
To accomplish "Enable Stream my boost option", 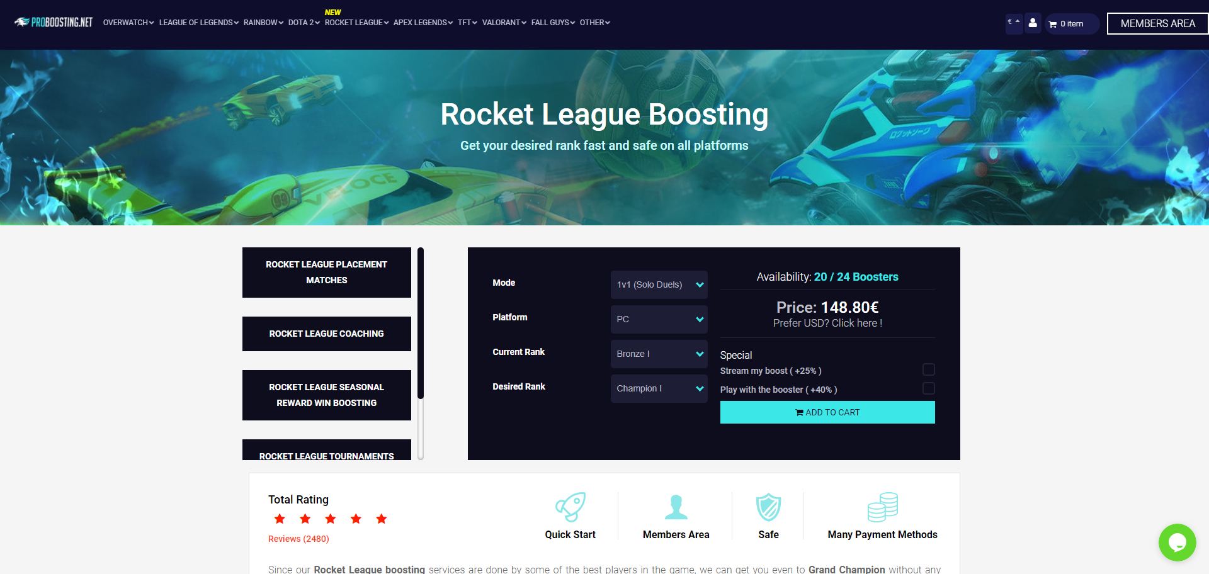I will pos(929,369).
